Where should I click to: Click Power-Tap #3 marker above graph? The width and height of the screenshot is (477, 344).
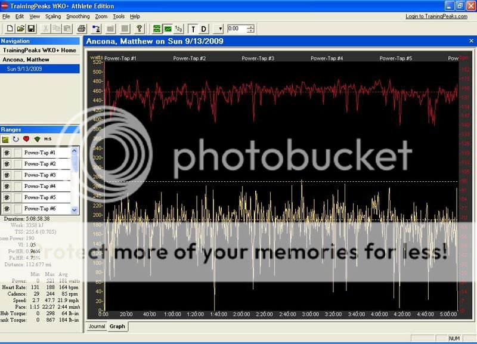point(258,58)
